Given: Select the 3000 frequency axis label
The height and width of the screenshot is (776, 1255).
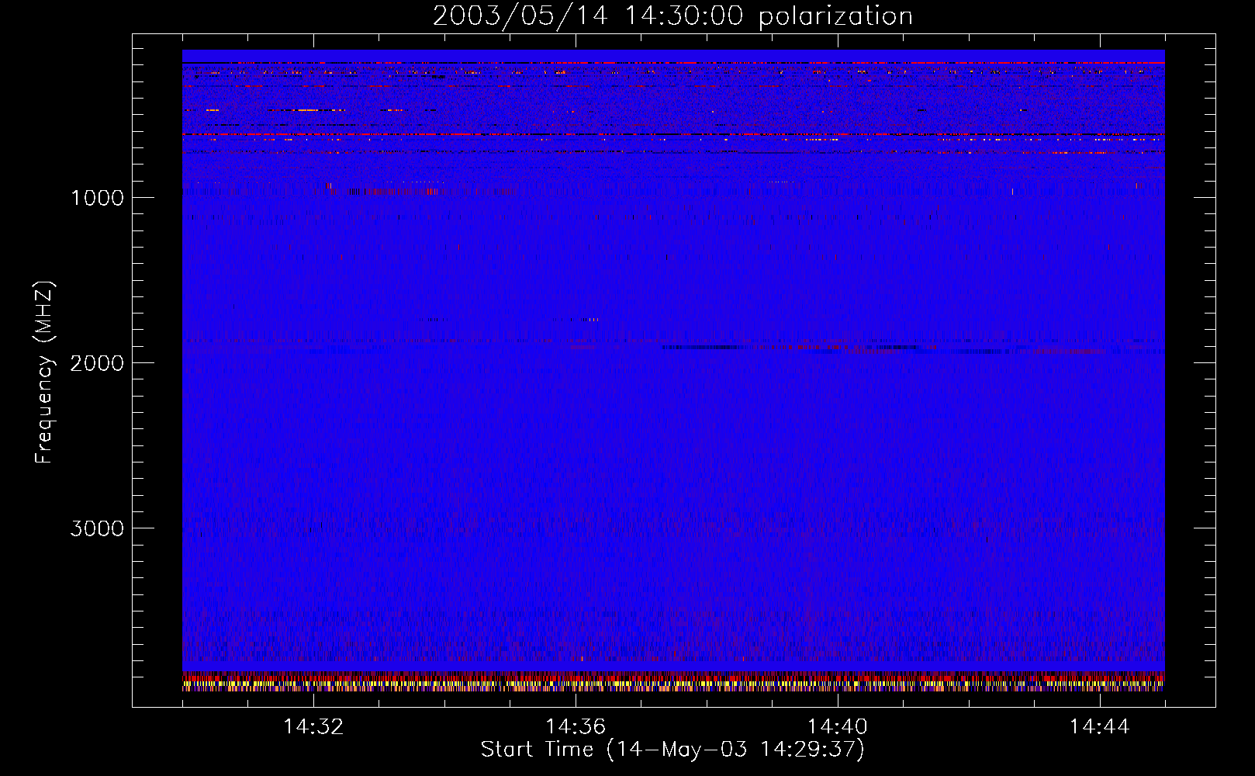Looking at the screenshot, I should [x=97, y=528].
